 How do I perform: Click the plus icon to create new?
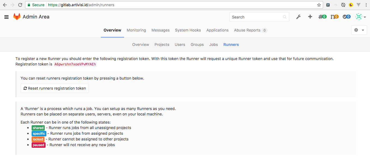coord(310,17)
